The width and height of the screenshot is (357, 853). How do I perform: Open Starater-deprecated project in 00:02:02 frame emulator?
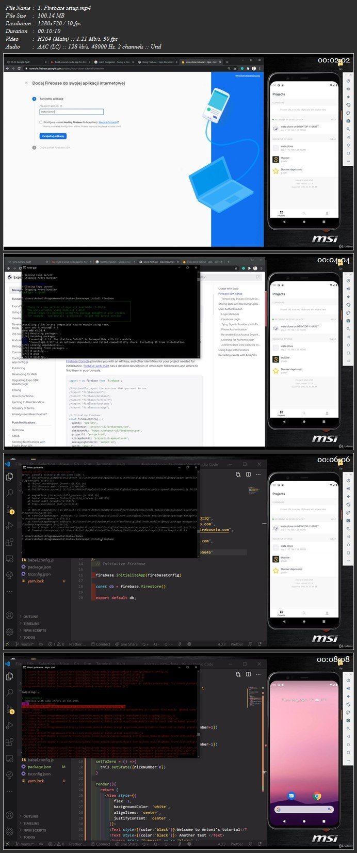(x=304, y=170)
